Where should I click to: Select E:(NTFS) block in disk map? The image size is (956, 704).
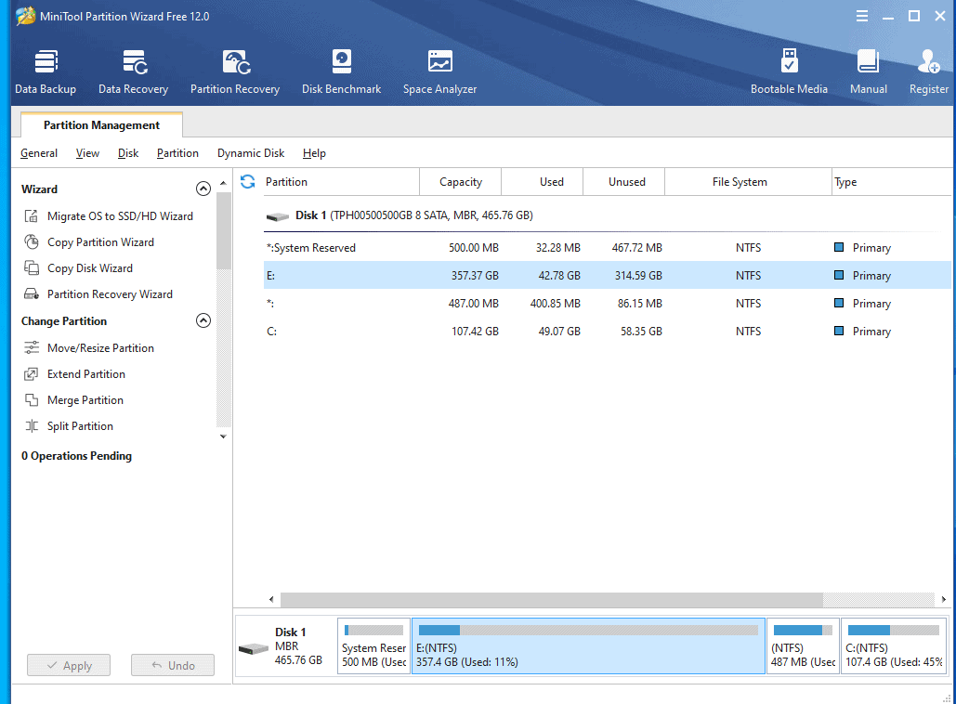[588, 646]
